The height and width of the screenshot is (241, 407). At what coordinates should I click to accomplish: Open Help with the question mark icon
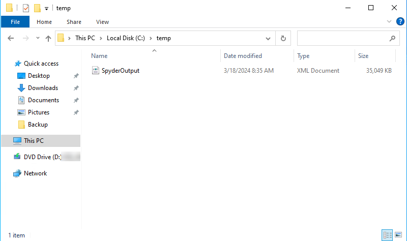click(x=400, y=21)
